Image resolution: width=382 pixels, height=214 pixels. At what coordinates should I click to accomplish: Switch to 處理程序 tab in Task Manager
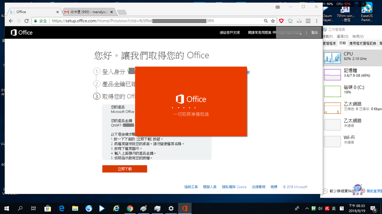[x=329, y=43]
